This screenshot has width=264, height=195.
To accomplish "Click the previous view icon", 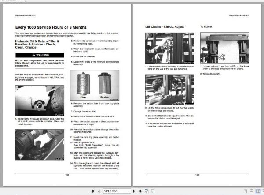I will 147,191.
